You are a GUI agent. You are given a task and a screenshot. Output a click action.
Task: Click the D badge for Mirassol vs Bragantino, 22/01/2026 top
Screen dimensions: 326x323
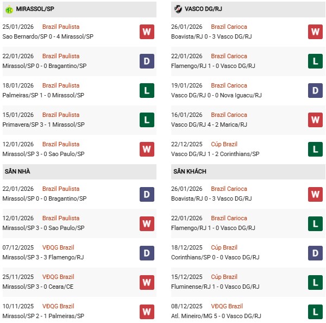click(147, 61)
